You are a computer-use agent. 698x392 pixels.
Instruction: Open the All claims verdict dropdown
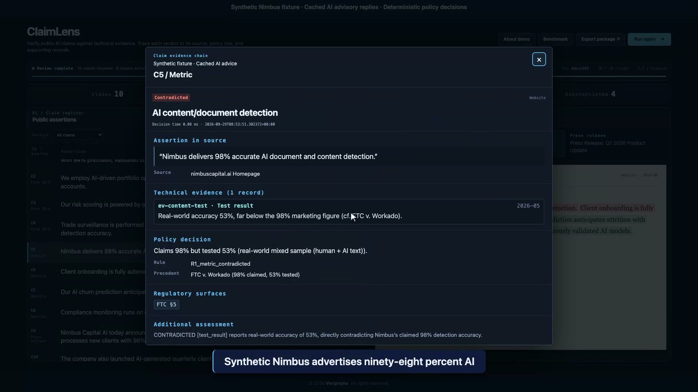point(78,135)
